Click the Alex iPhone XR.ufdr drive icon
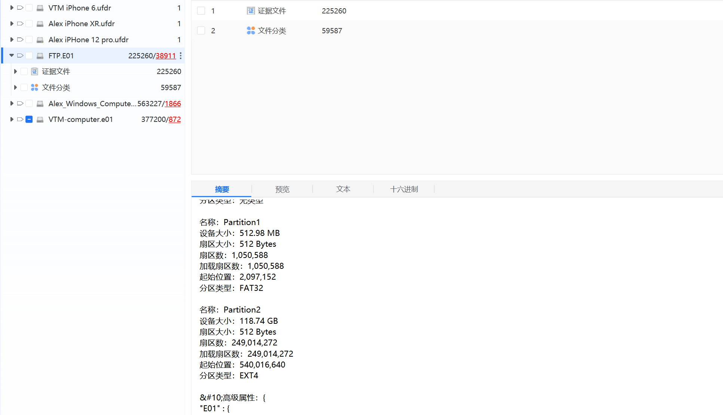The width and height of the screenshot is (723, 415). 40,24
